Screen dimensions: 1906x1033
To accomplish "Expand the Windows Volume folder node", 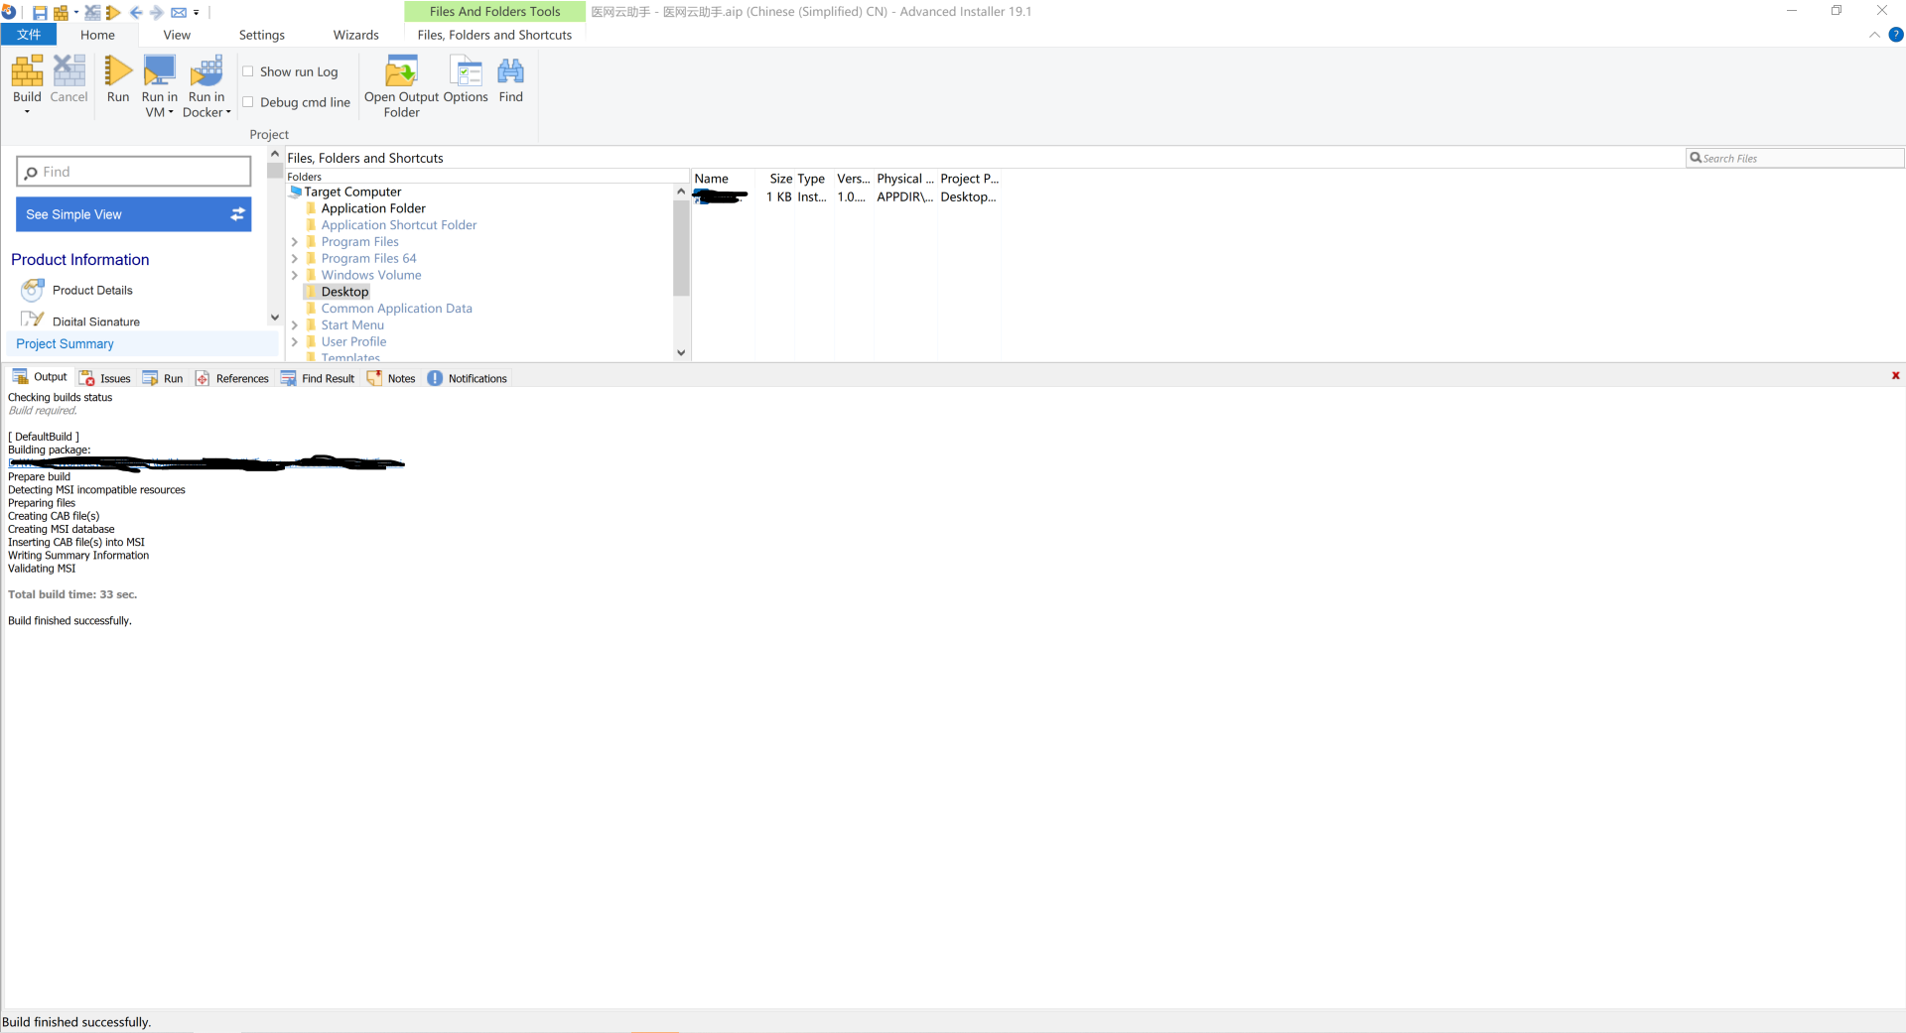I will pyautogui.click(x=295, y=275).
